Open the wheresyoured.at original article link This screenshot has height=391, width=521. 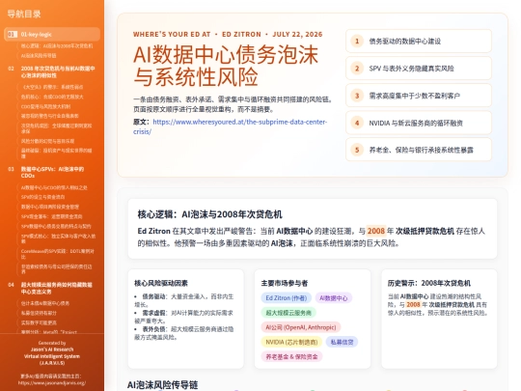[x=231, y=126]
